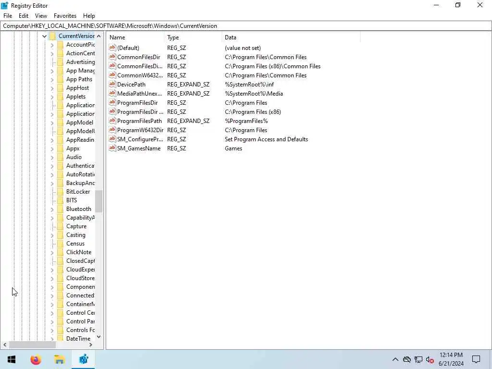The width and height of the screenshot is (492, 369).
Task: Click REG_EXPAND_SZ type for DevicePath
Action: click(188, 85)
